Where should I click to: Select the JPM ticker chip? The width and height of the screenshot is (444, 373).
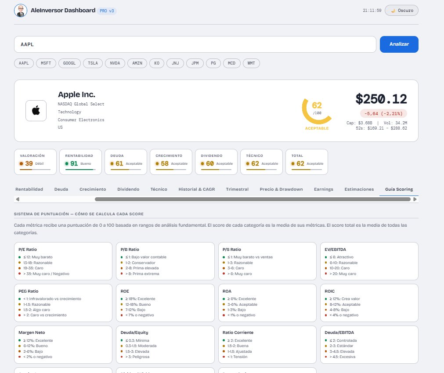[195, 63]
